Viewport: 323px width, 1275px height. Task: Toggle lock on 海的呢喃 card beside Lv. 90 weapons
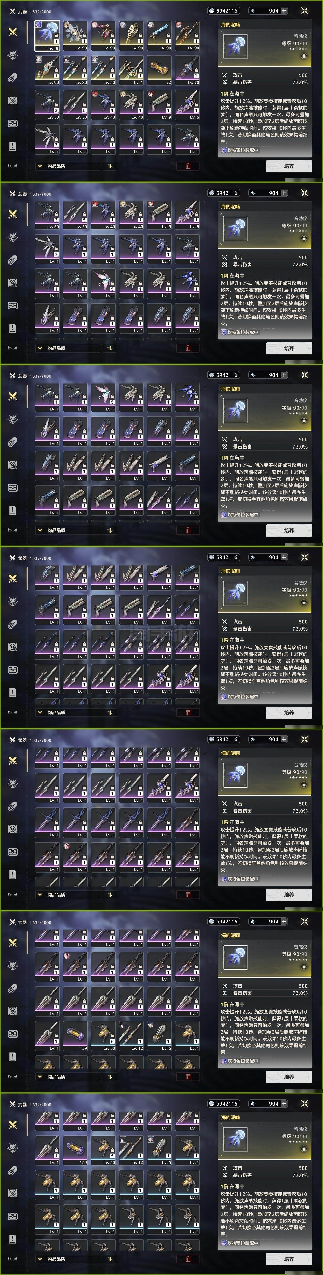304,56
